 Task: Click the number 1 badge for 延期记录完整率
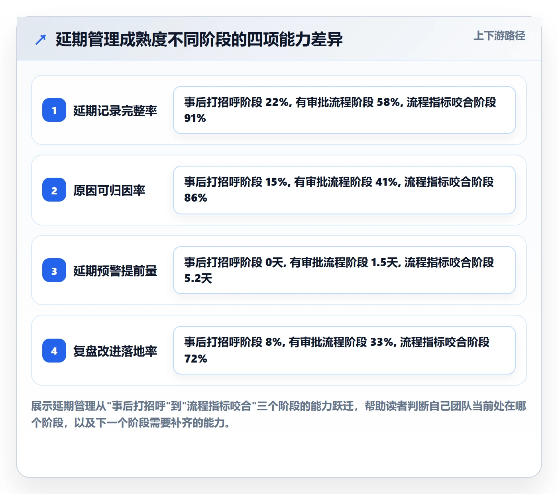click(x=54, y=110)
